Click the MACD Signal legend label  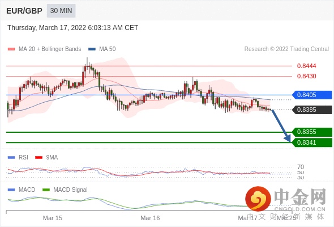pos(71,190)
